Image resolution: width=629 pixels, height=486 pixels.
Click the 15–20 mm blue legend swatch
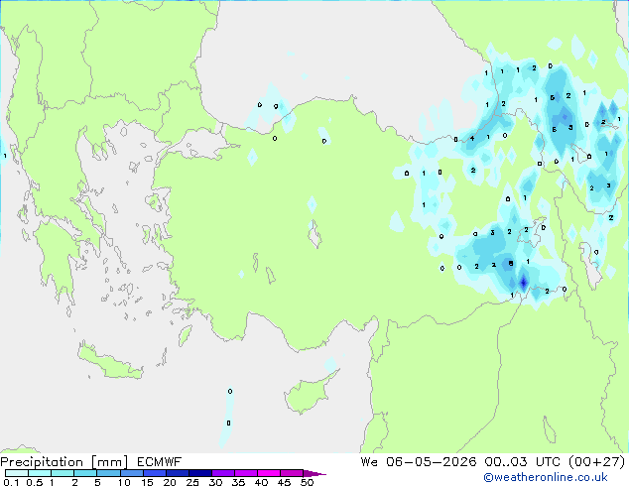point(155,473)
